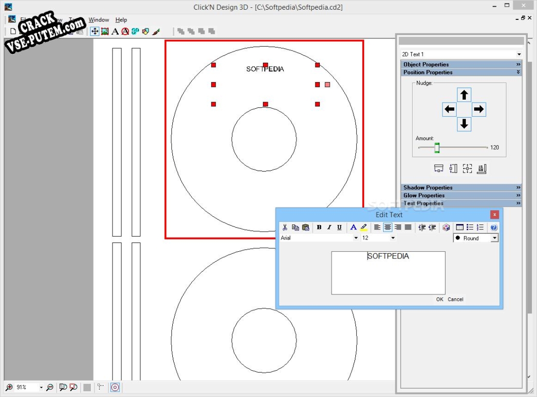This screenshot has width=537, height=397.
Task: Enable center alignment in Edit Text
Action: (x=388, y=227)
